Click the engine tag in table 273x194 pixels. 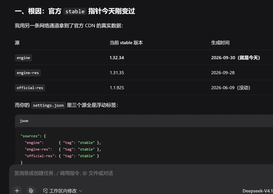tap(23, 58)
